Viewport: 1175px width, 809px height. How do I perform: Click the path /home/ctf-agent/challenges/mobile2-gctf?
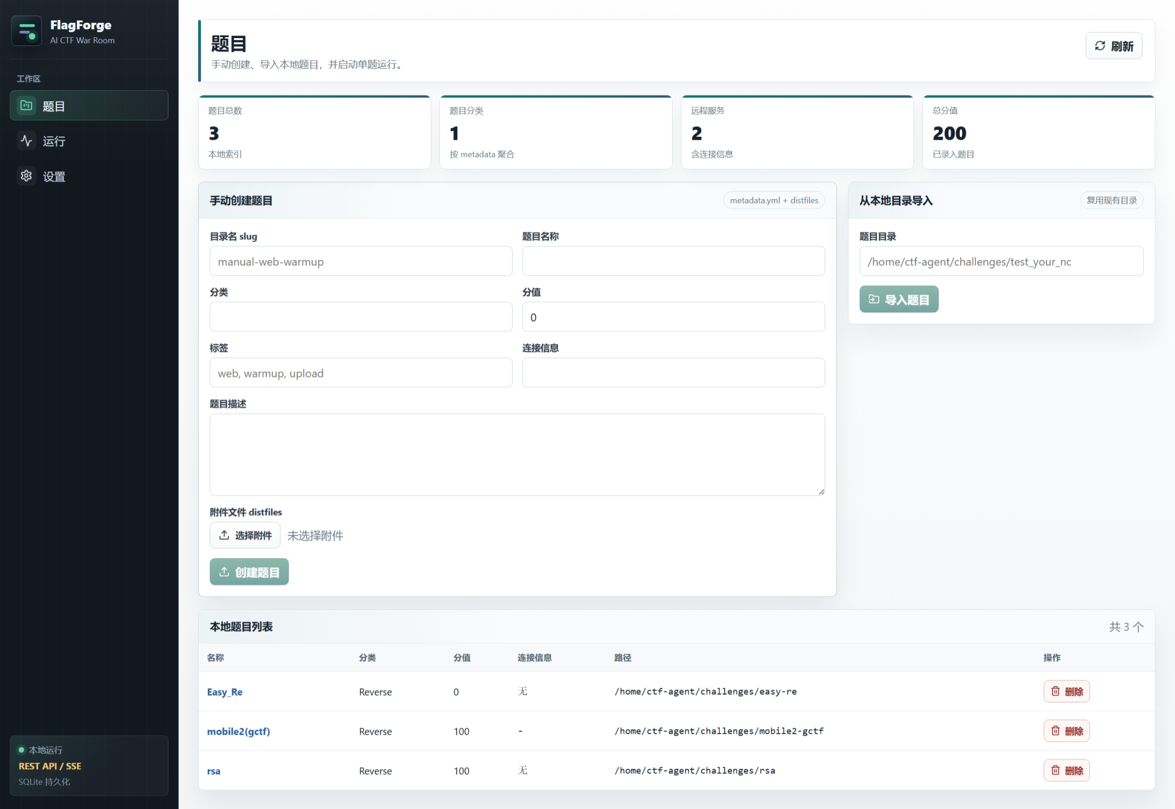click(x=719, y=731)
